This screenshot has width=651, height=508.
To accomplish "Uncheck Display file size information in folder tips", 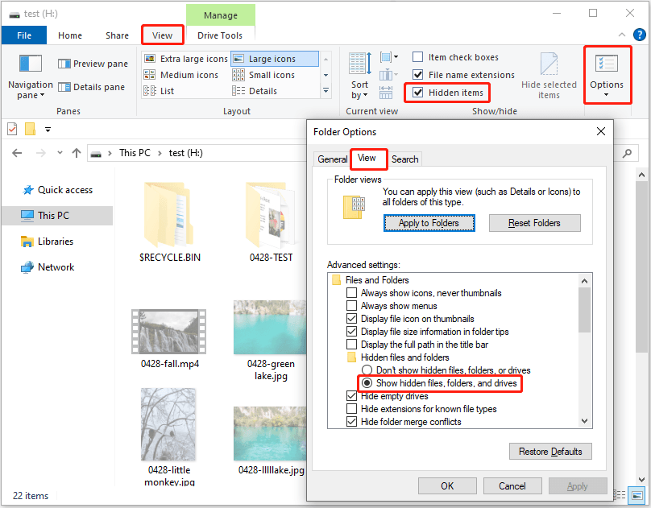I will [351, 332].
